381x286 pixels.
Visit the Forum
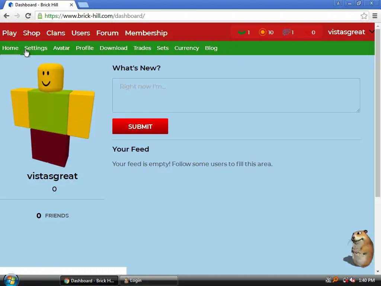[x=108, y=33]
